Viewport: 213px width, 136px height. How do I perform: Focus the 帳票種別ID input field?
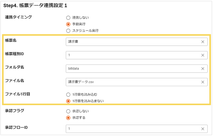point(132,55)
